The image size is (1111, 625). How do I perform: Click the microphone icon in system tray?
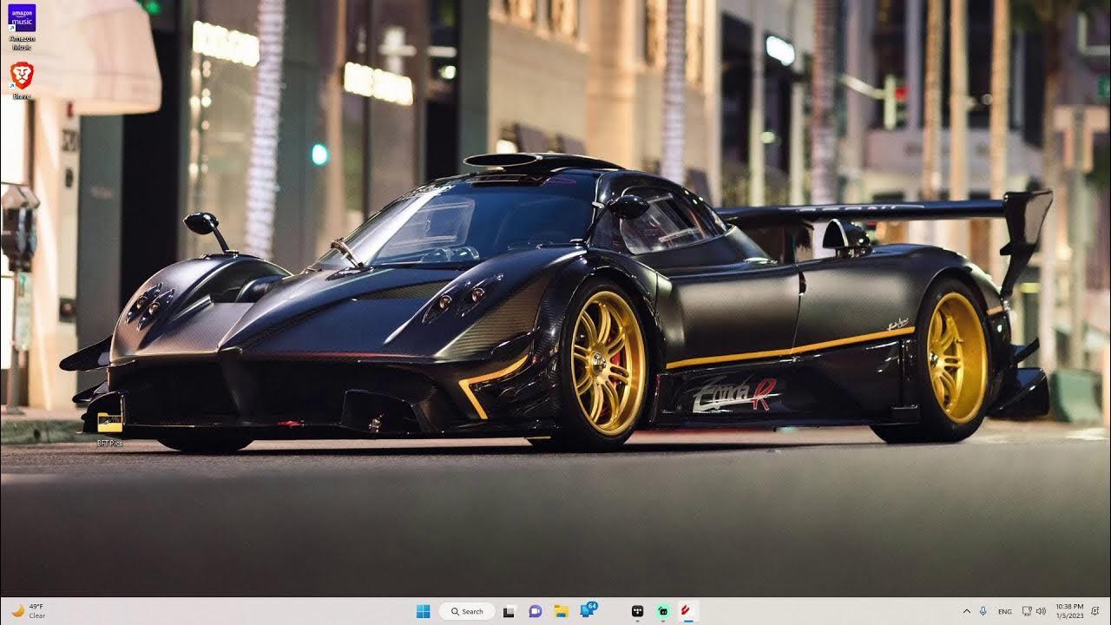(x=983, y=611)
